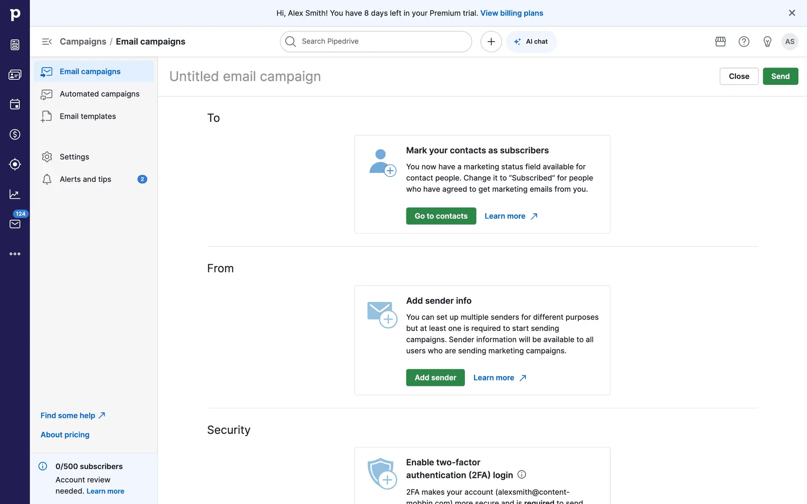Open the Activities calendar icon
The image size is (807, 504).
[x=15, y=105]
